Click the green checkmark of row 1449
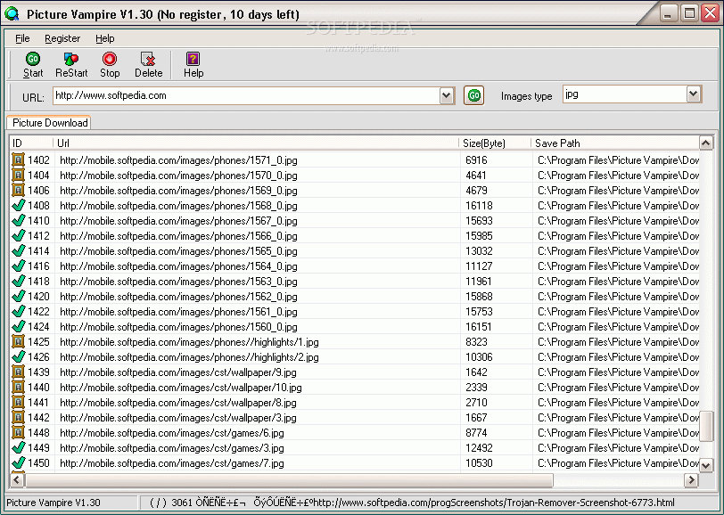This screenshot has width=724, height=515. [x=18, y=447]
